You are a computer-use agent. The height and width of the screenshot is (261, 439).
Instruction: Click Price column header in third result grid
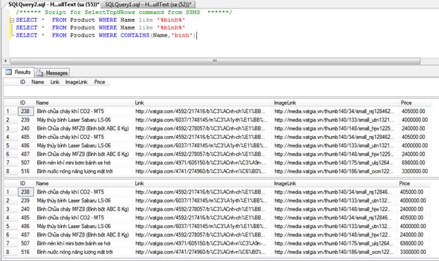pyautogui.click(x=405, y=183)
